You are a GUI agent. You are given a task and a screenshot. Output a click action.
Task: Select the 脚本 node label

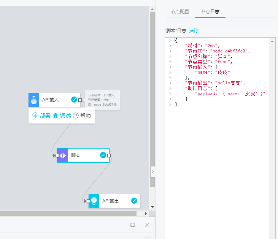76,155
